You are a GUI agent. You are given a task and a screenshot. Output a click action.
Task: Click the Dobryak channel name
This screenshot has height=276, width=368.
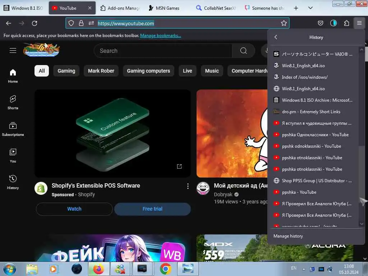pos(223,194)
